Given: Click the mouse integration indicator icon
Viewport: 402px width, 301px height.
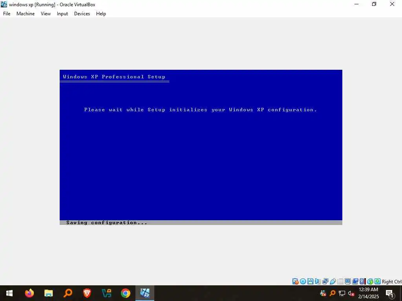Looking at the screenshot, I should click(x=370, y=281).
